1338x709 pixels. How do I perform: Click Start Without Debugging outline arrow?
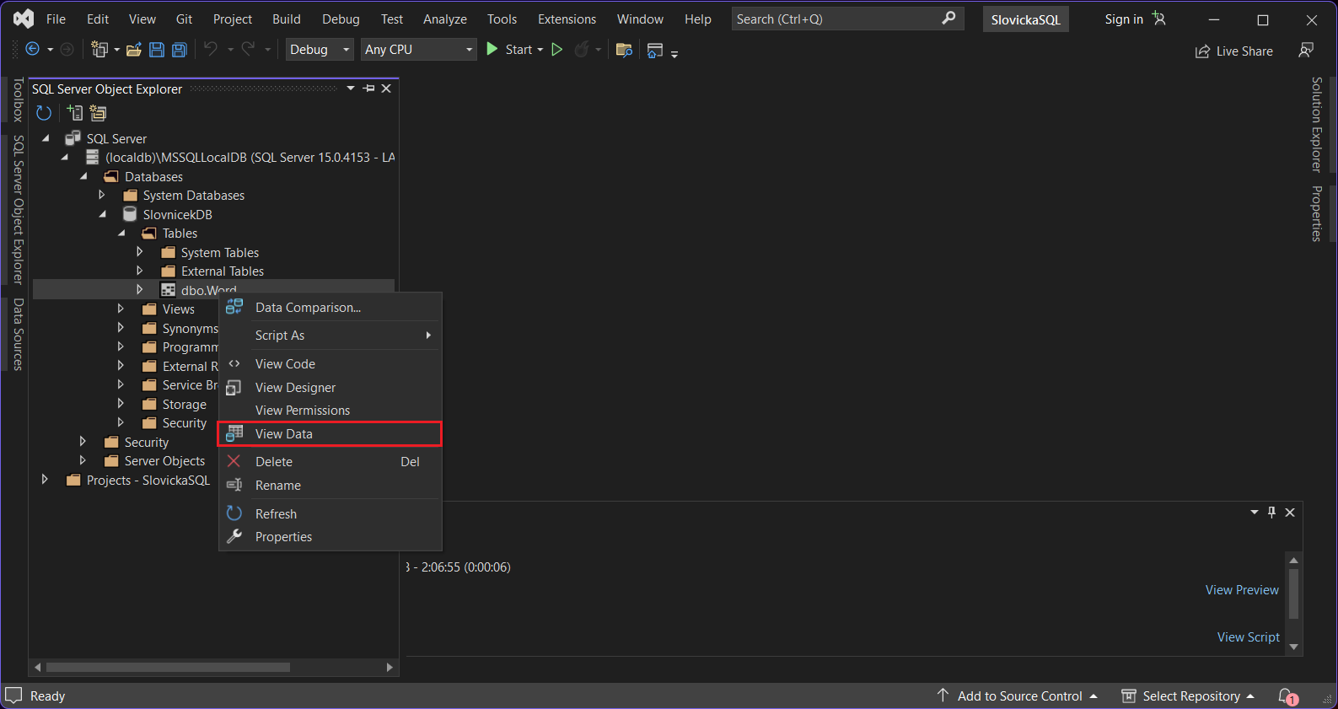(x=556, y=50)
